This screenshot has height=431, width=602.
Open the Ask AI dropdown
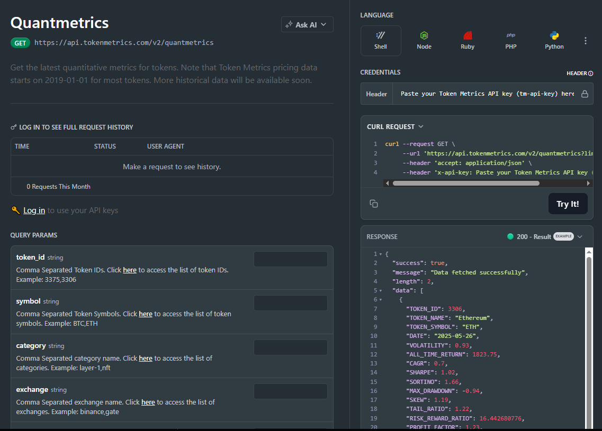tap(307, 24)
